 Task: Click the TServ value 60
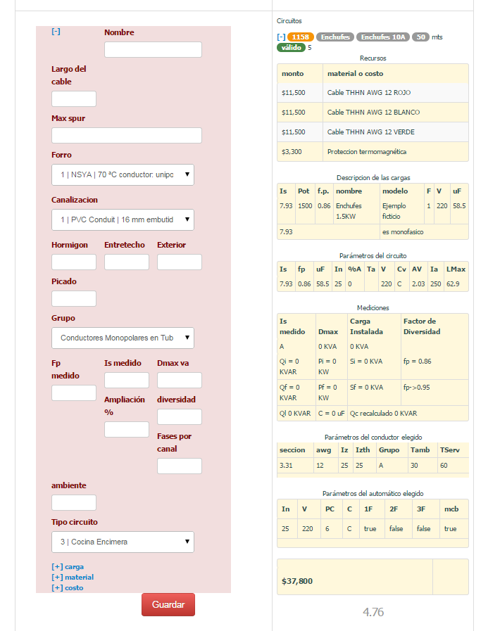click(x=444, y=465)
